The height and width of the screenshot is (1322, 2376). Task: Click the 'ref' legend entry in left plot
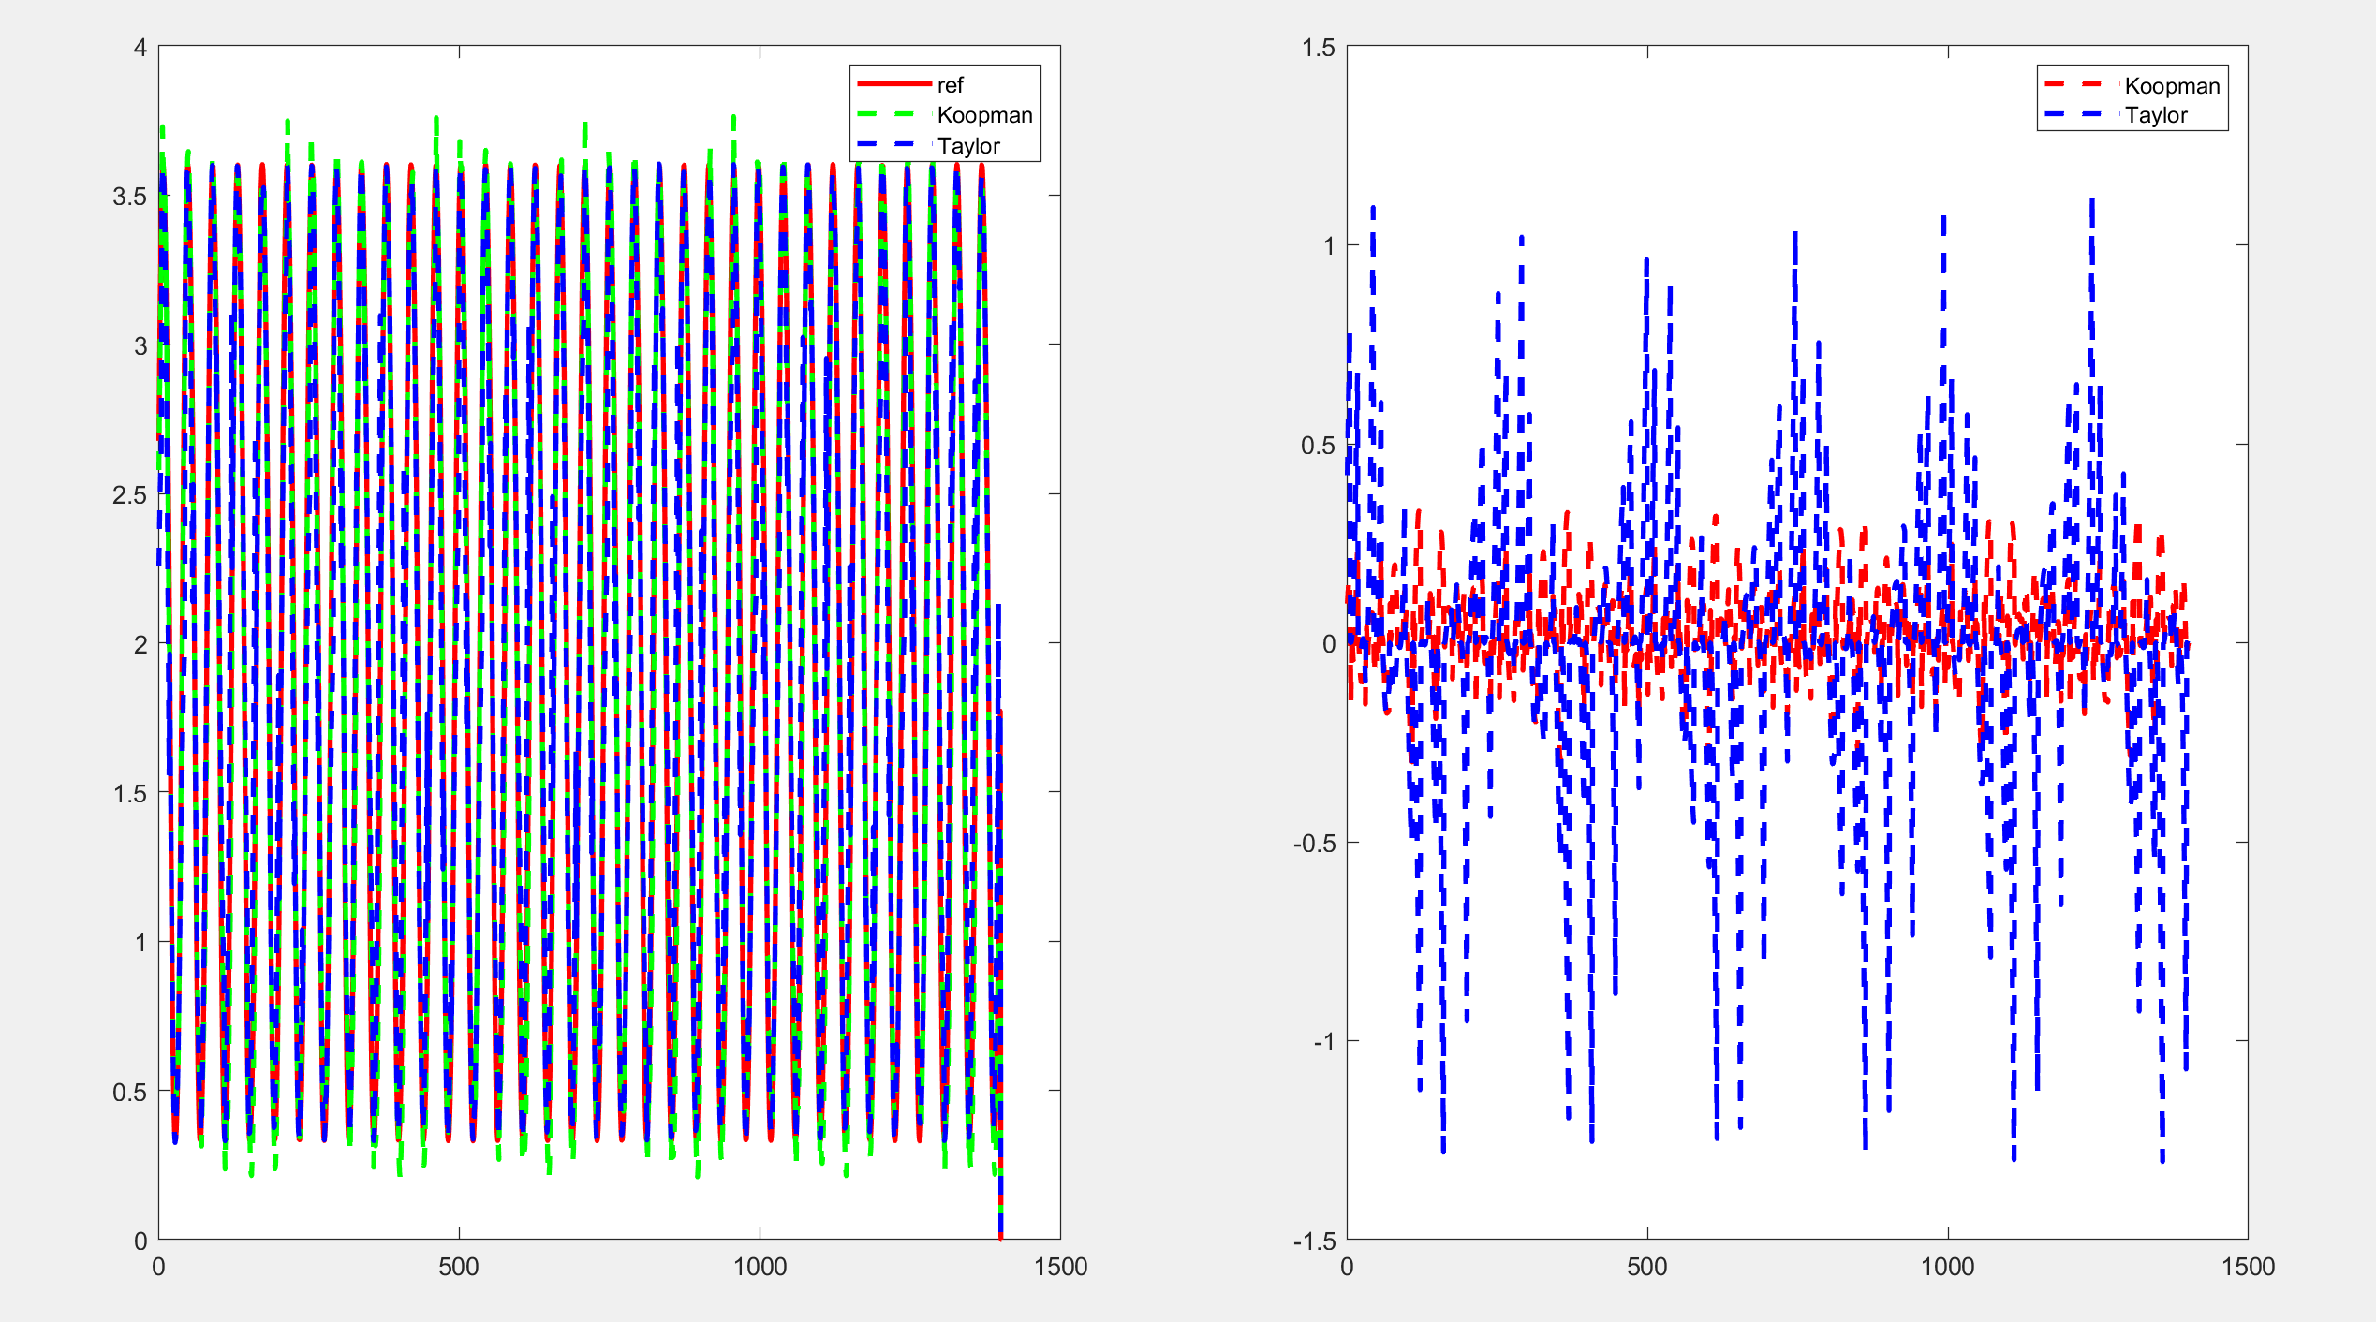tap(950, 85)
